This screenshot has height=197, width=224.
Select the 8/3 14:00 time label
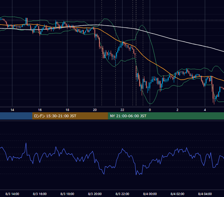coord(12,194)
